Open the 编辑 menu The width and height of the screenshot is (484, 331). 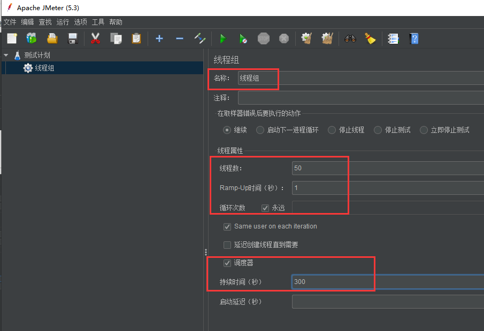[x=27, y=22]
